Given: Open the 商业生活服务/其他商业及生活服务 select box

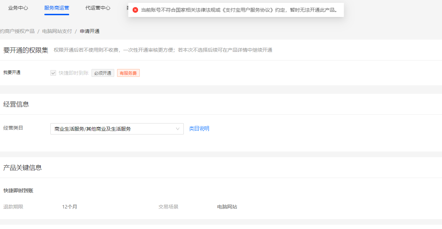Looking at the screenshot, I should [114, 129].
